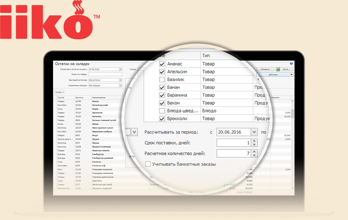Select the Гаспачо п/ф row
This screenshot has width=348, height=220.
pos(99,166)
